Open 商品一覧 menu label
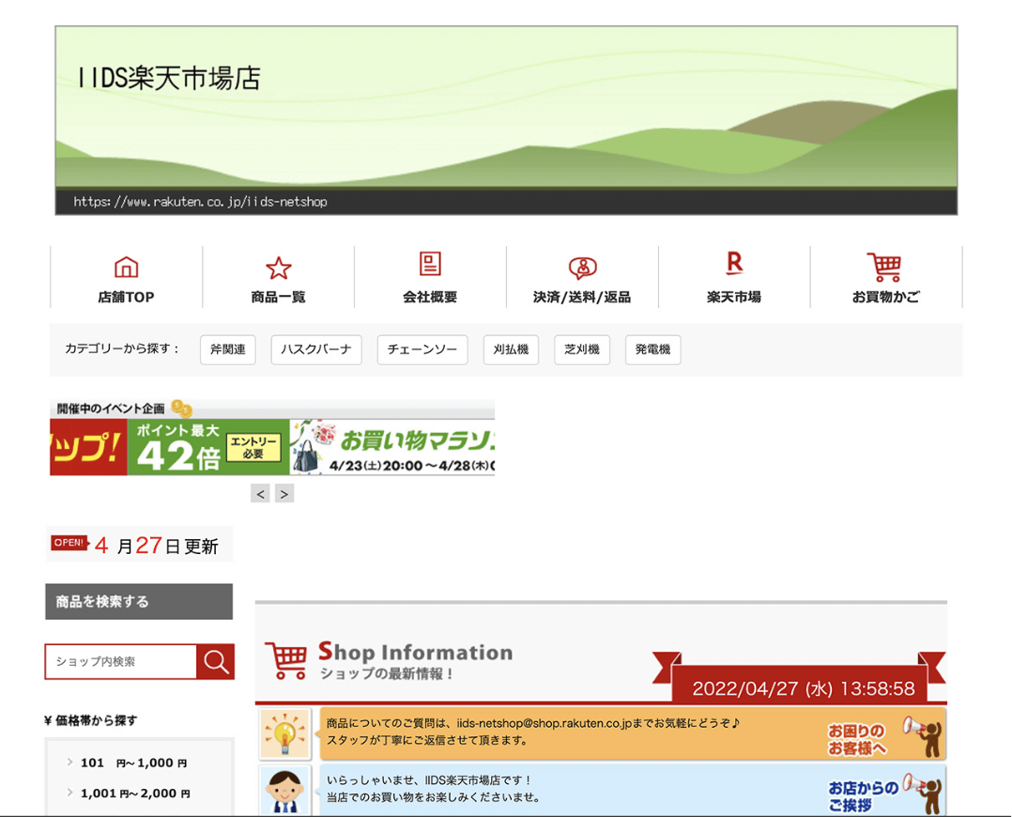The height and width of the screenshot is (817, 1012). pos(278,297)
